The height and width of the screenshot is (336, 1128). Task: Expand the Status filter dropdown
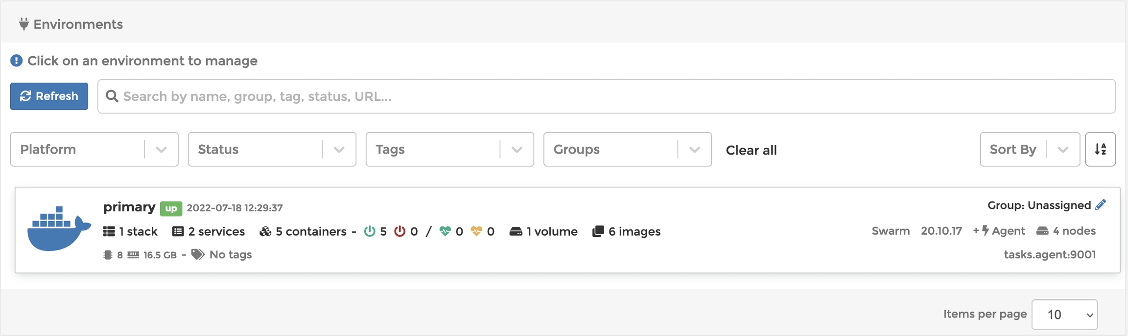(272, 149)
